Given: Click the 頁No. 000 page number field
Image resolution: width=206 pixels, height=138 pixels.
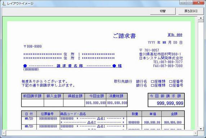Looking at the screenshot, I should tap(175, 35).
